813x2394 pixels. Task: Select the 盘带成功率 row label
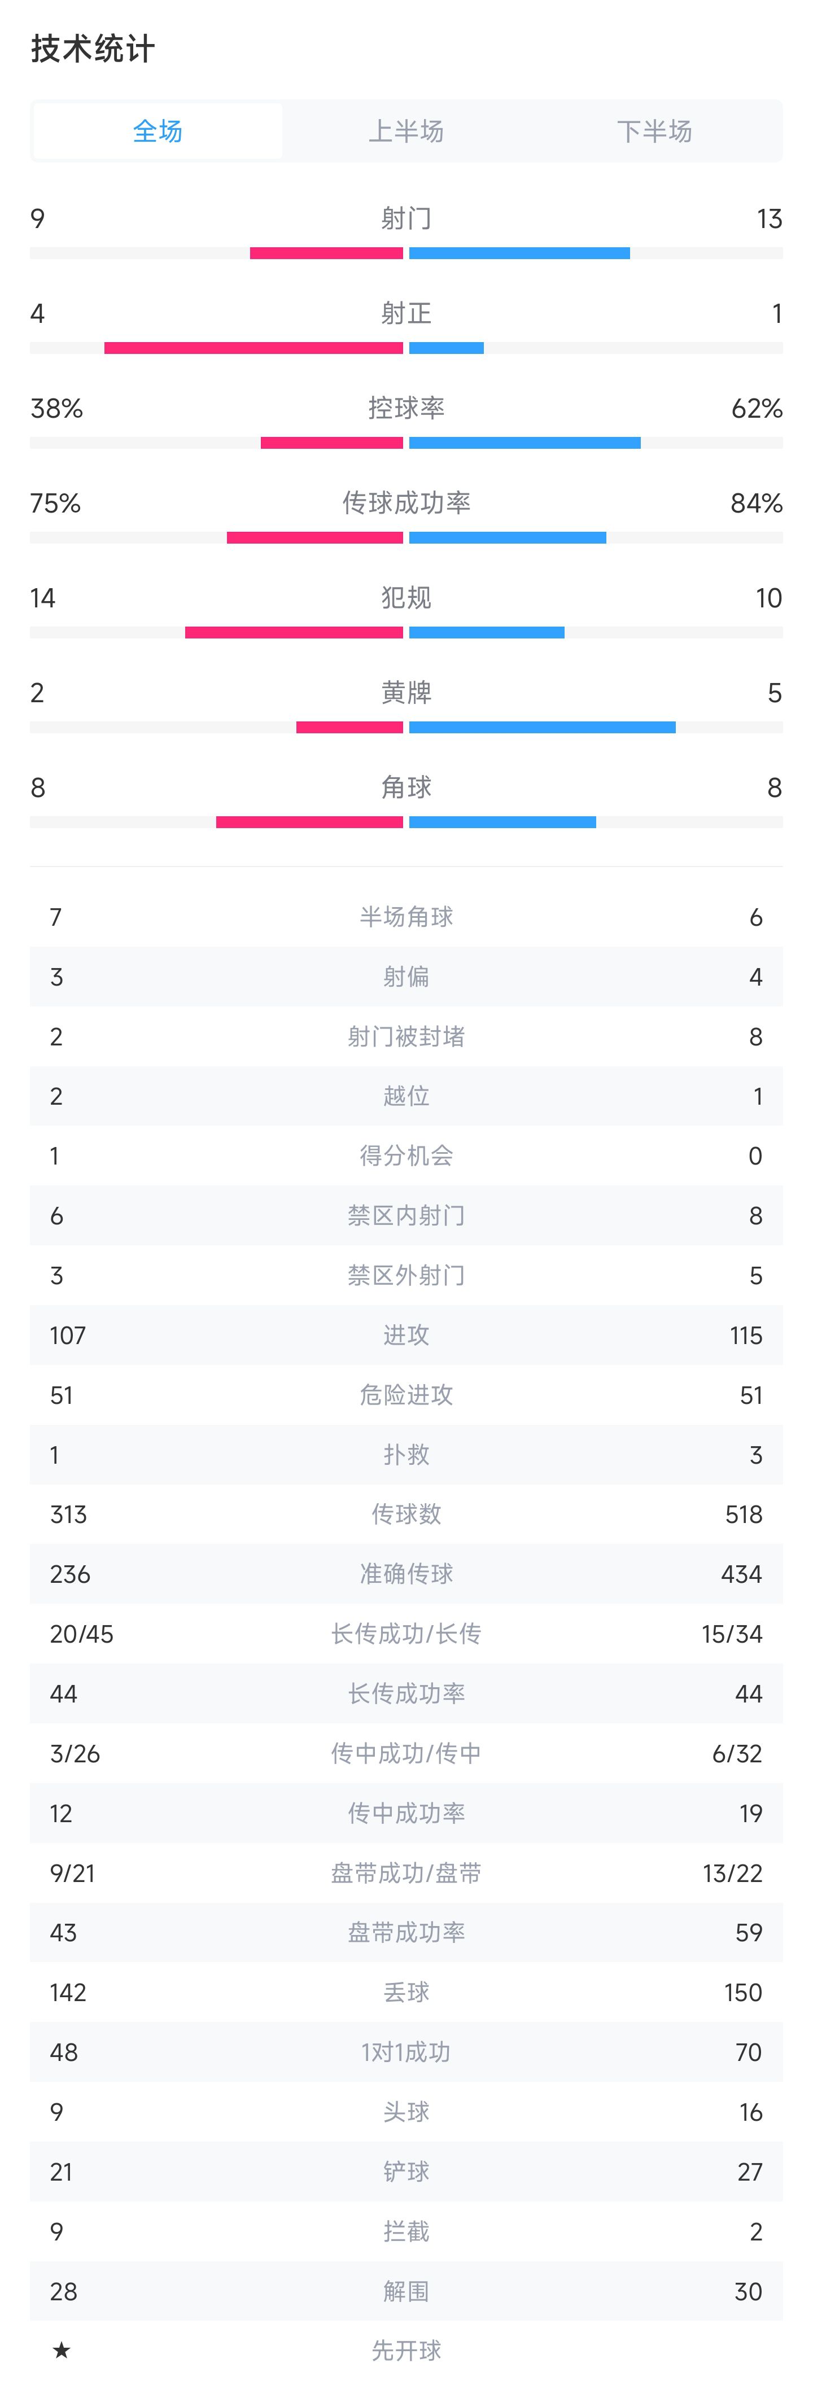(406, 1933)
